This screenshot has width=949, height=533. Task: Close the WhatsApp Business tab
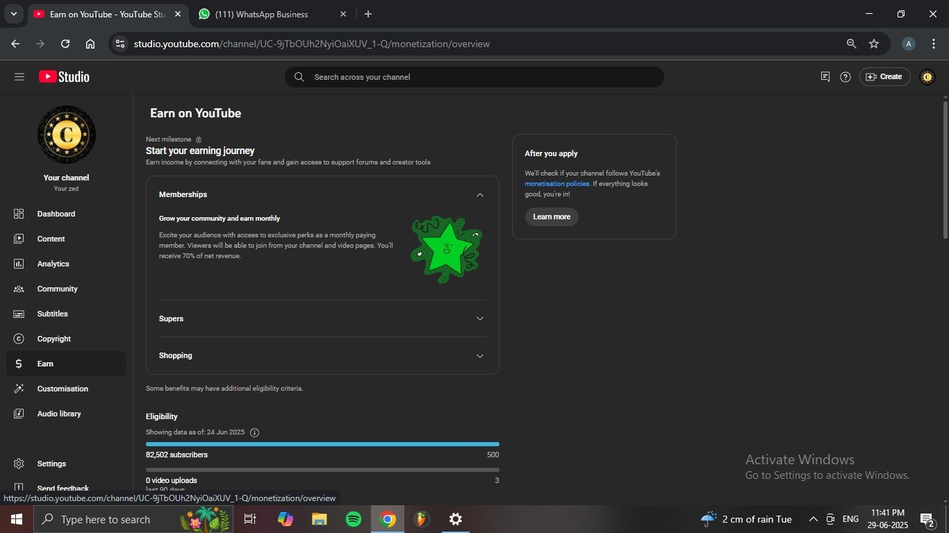click(343, 14)
